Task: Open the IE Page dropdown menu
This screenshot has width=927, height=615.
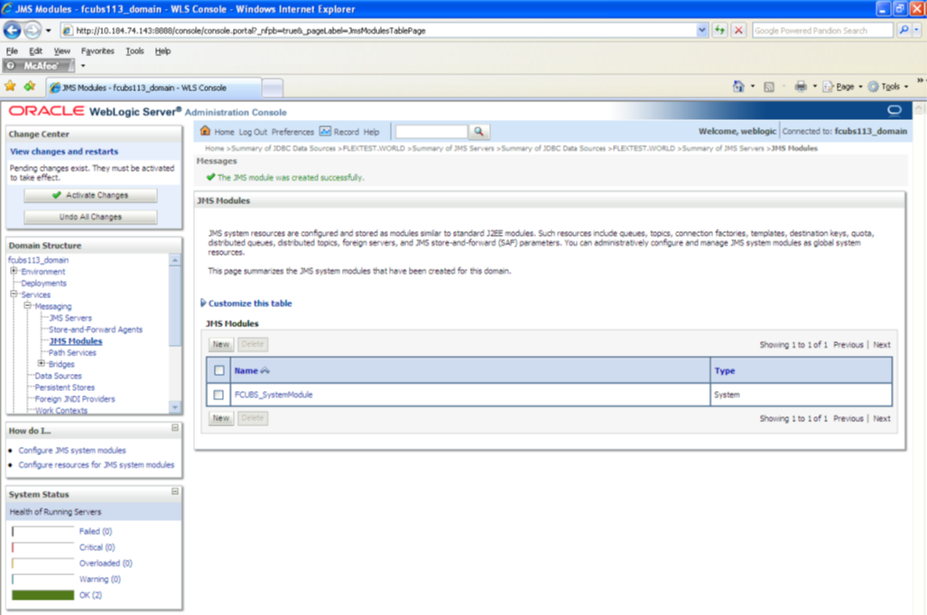Action: 843,87
